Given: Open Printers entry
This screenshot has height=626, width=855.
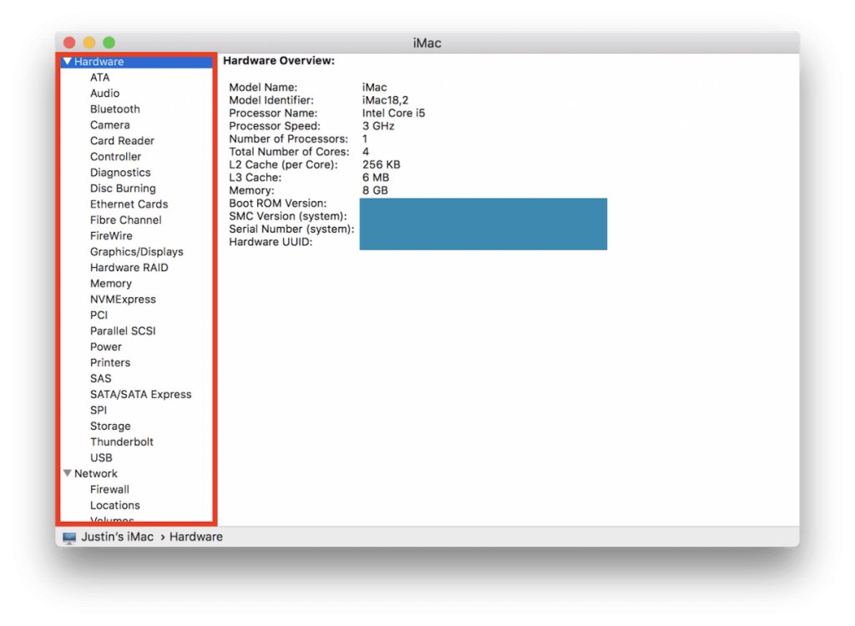Looking at the screenshot, I should click(x=110, y=362).
